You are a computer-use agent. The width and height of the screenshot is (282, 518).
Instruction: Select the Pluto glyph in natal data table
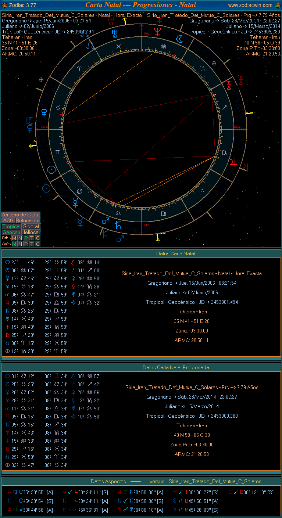(x=7, y=335)
